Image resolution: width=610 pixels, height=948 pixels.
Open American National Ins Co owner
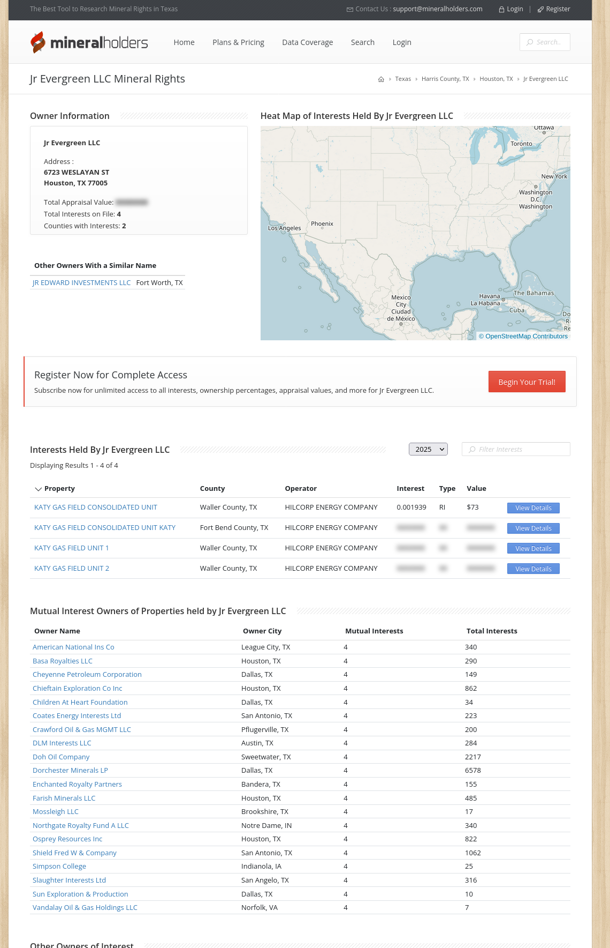pos(73,647)
